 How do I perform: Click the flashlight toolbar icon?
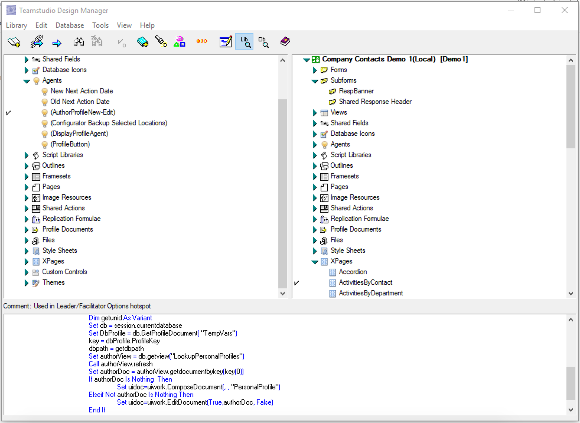[x=161, y=42]
